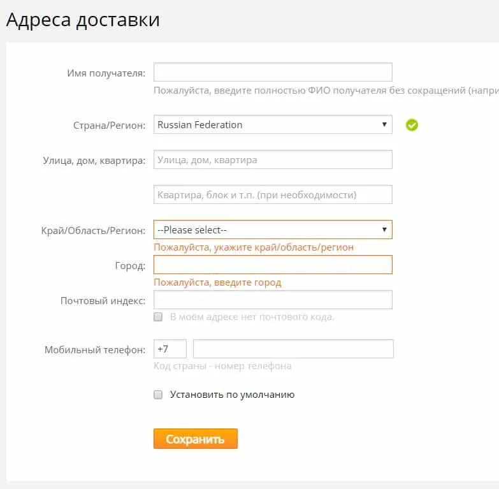Click the green checkmark validation icon
Viewport: 499px width, 489px height.
(x=412, y=125)
